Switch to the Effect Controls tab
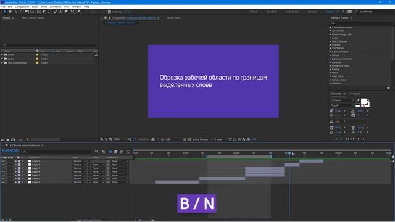The height and width of the screenshot is (222, 395). coord(33,18)
